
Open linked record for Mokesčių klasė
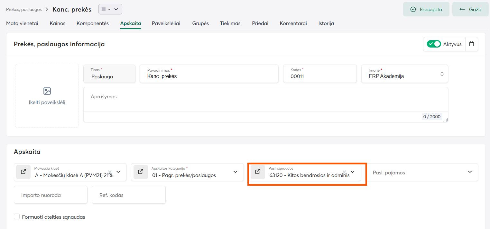tap(23, 172)
